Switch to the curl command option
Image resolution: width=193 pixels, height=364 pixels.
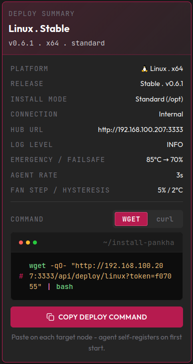tap(165, 219)
